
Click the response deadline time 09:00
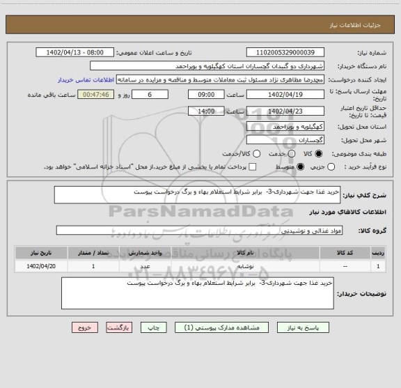pyautogui.click(x=206, y=95)
